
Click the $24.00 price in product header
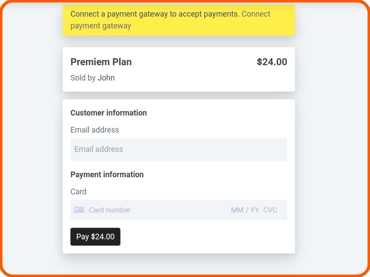point(272,62)
